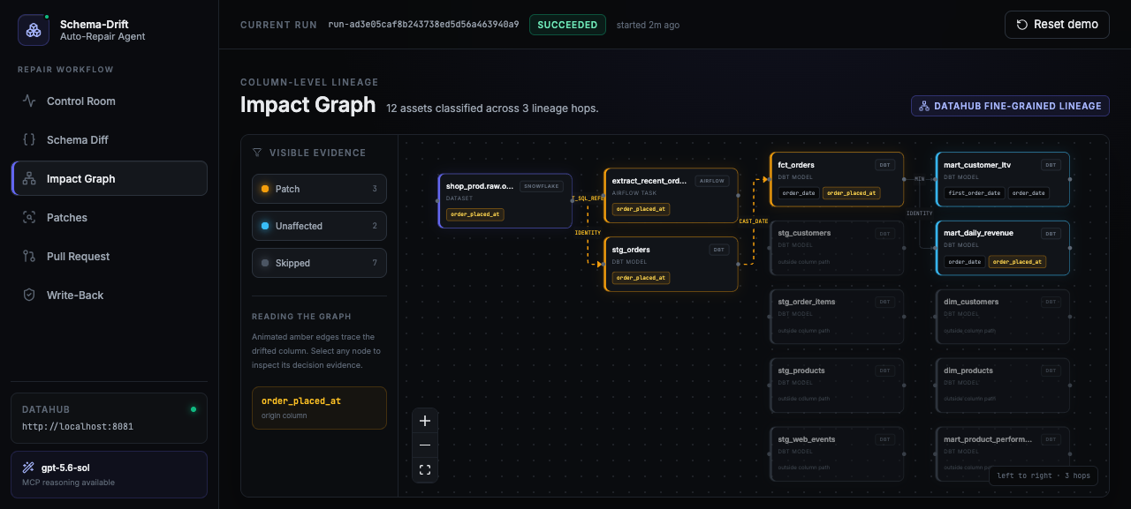Click the AIRFLOW tag on the extract task

click(x=710, y=181)
